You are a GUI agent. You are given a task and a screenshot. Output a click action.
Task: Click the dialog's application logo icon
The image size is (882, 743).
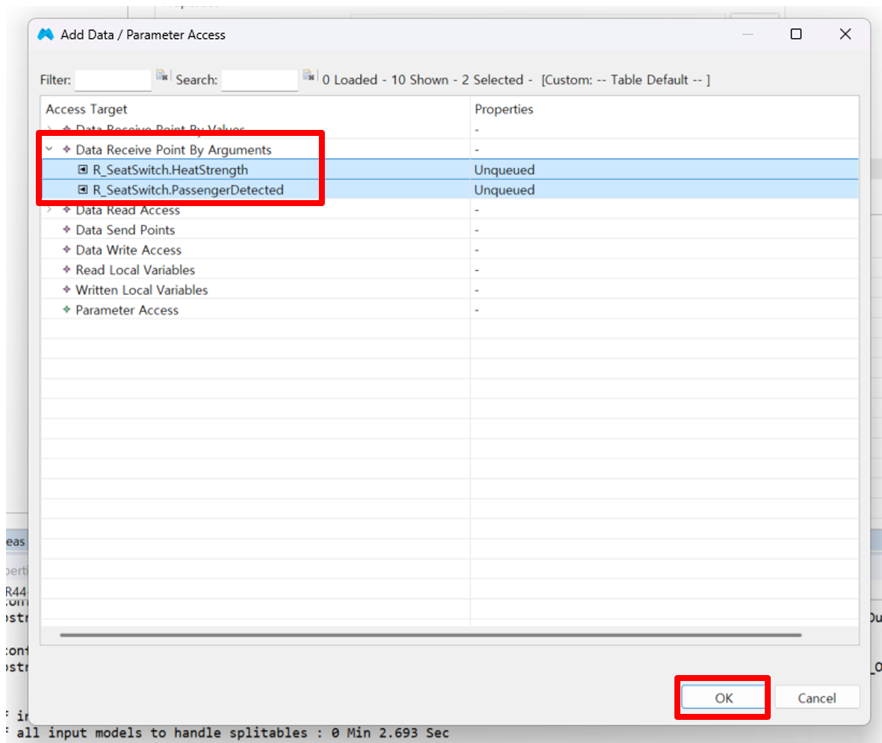[46, 34]
